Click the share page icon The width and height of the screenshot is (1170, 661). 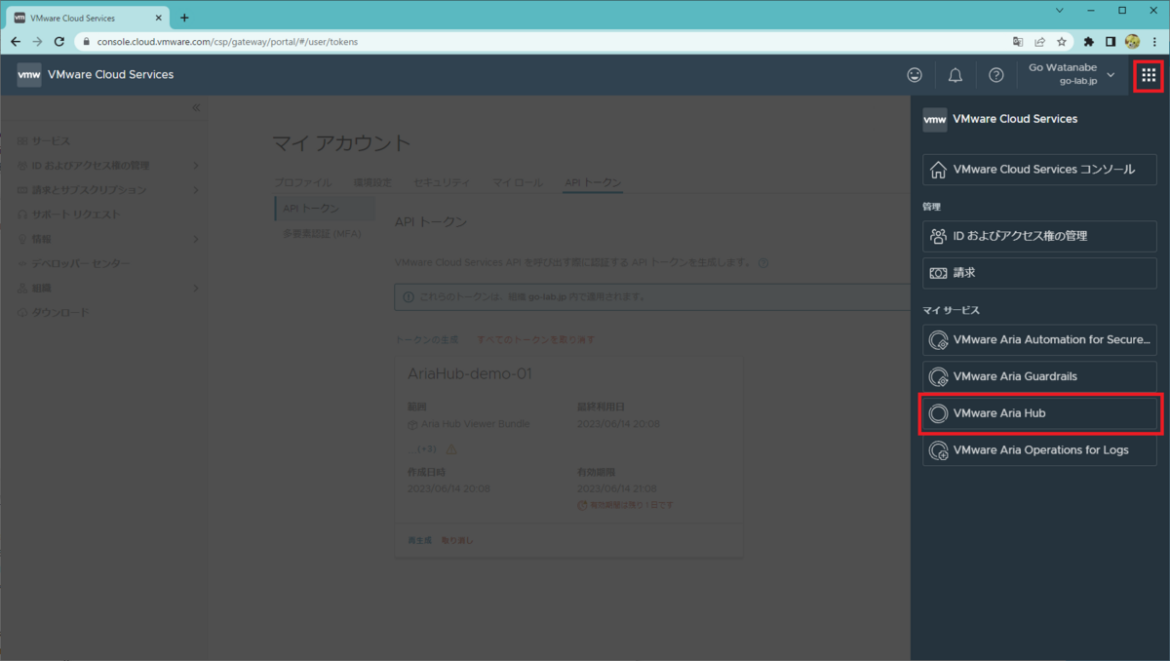point(1040,42)
